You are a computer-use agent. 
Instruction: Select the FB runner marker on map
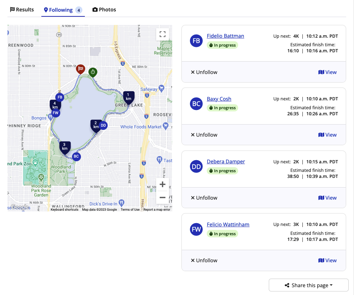[60, 97]
